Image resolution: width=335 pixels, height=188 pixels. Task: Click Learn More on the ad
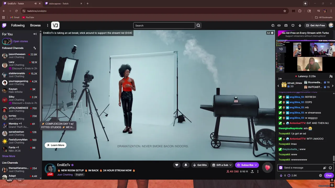[55, 145]
